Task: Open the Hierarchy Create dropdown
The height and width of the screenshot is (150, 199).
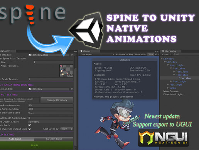Action: (x=166, y=54)
